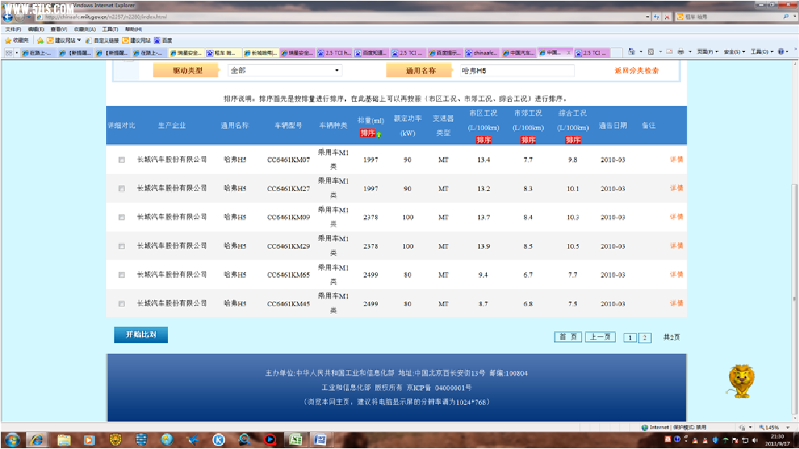Click the 通用名称 input field containing 哈弗H5
The width and height of the screenshot is (799, 449).
coord(517,70)
